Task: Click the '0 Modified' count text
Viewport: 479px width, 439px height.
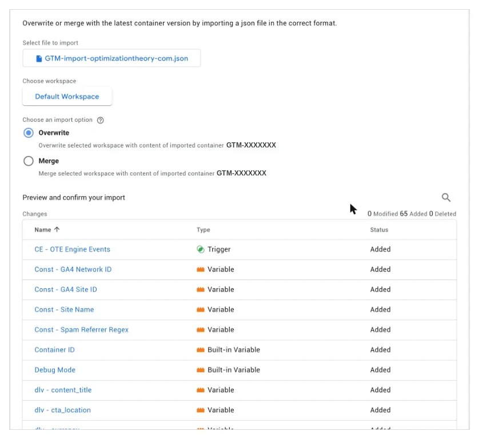Action: click(382, 214)
